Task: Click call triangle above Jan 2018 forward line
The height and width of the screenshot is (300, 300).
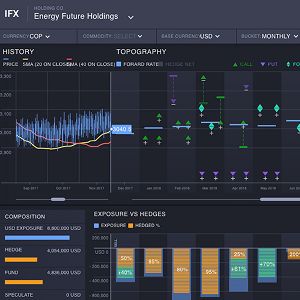Action: click(x=159, y=116)
